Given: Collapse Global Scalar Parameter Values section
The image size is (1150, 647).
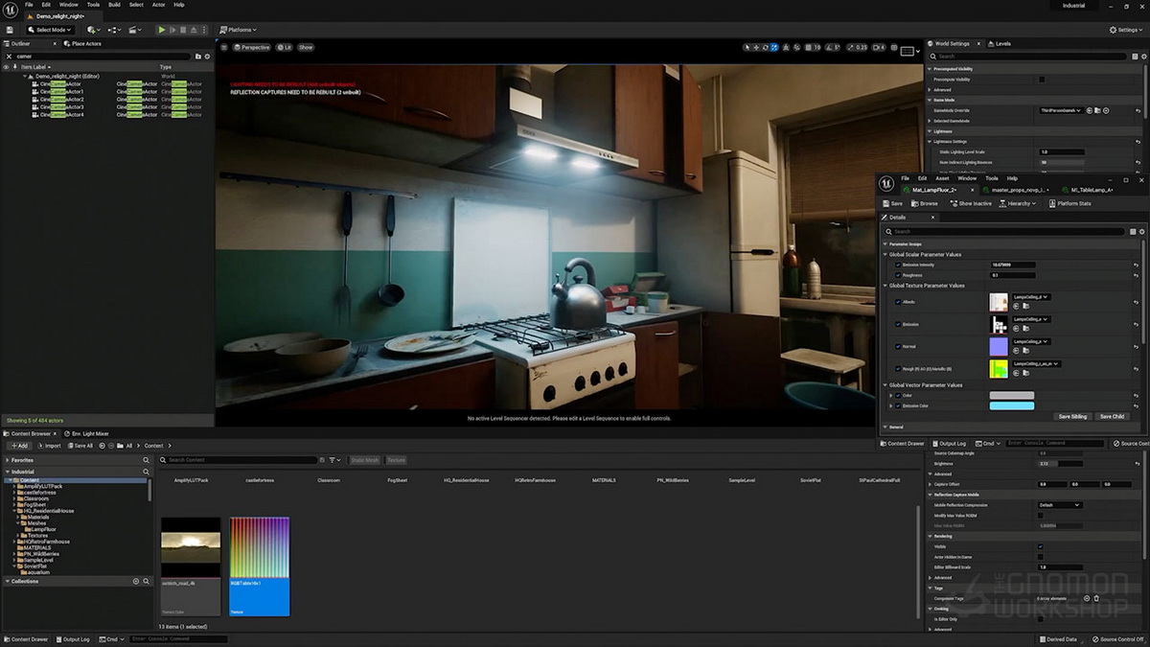Looking at the screenshot, I should 885,255.
